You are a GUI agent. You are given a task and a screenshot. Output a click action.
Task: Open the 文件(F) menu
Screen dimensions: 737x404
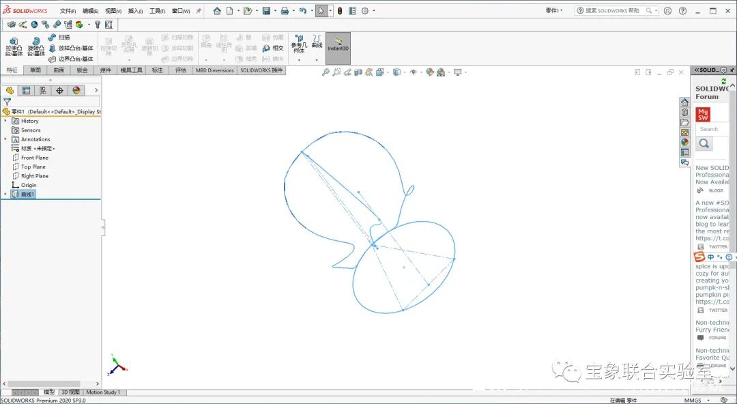point(68,11)
